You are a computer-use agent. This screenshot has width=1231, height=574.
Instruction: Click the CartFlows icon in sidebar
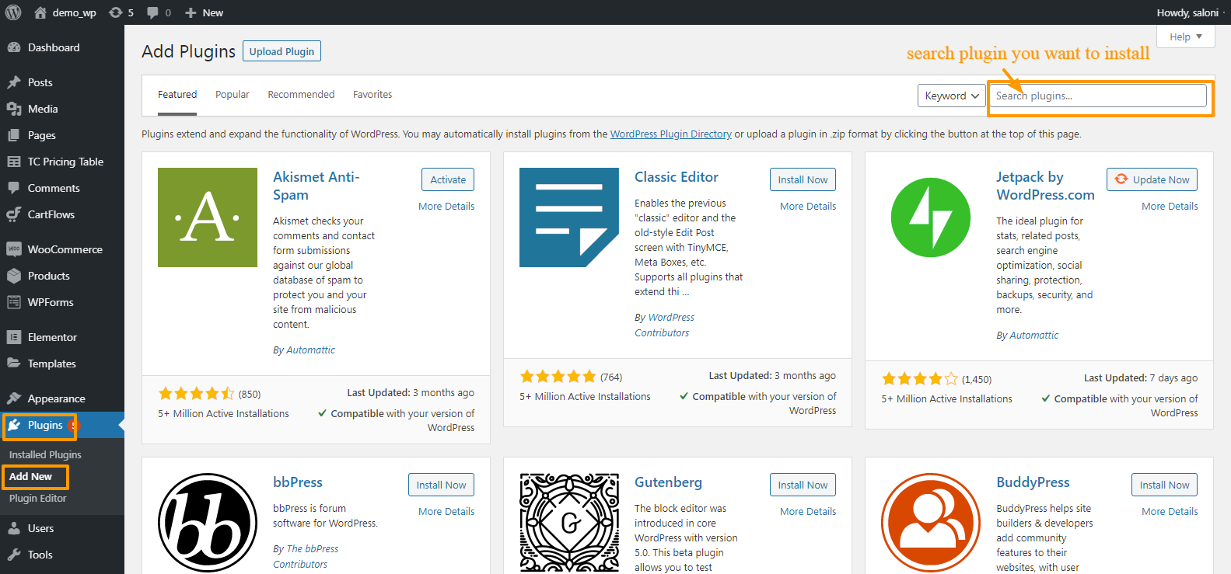(x=14, y=214)
